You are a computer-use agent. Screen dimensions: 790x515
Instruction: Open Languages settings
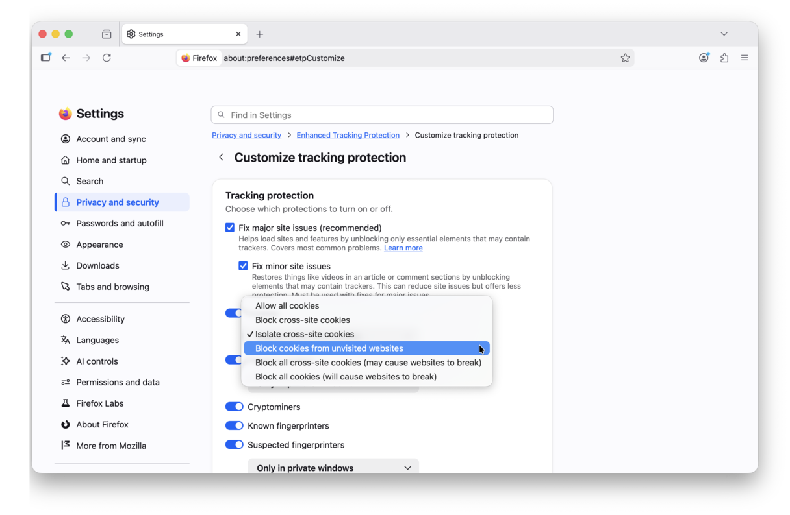point(122,340)
